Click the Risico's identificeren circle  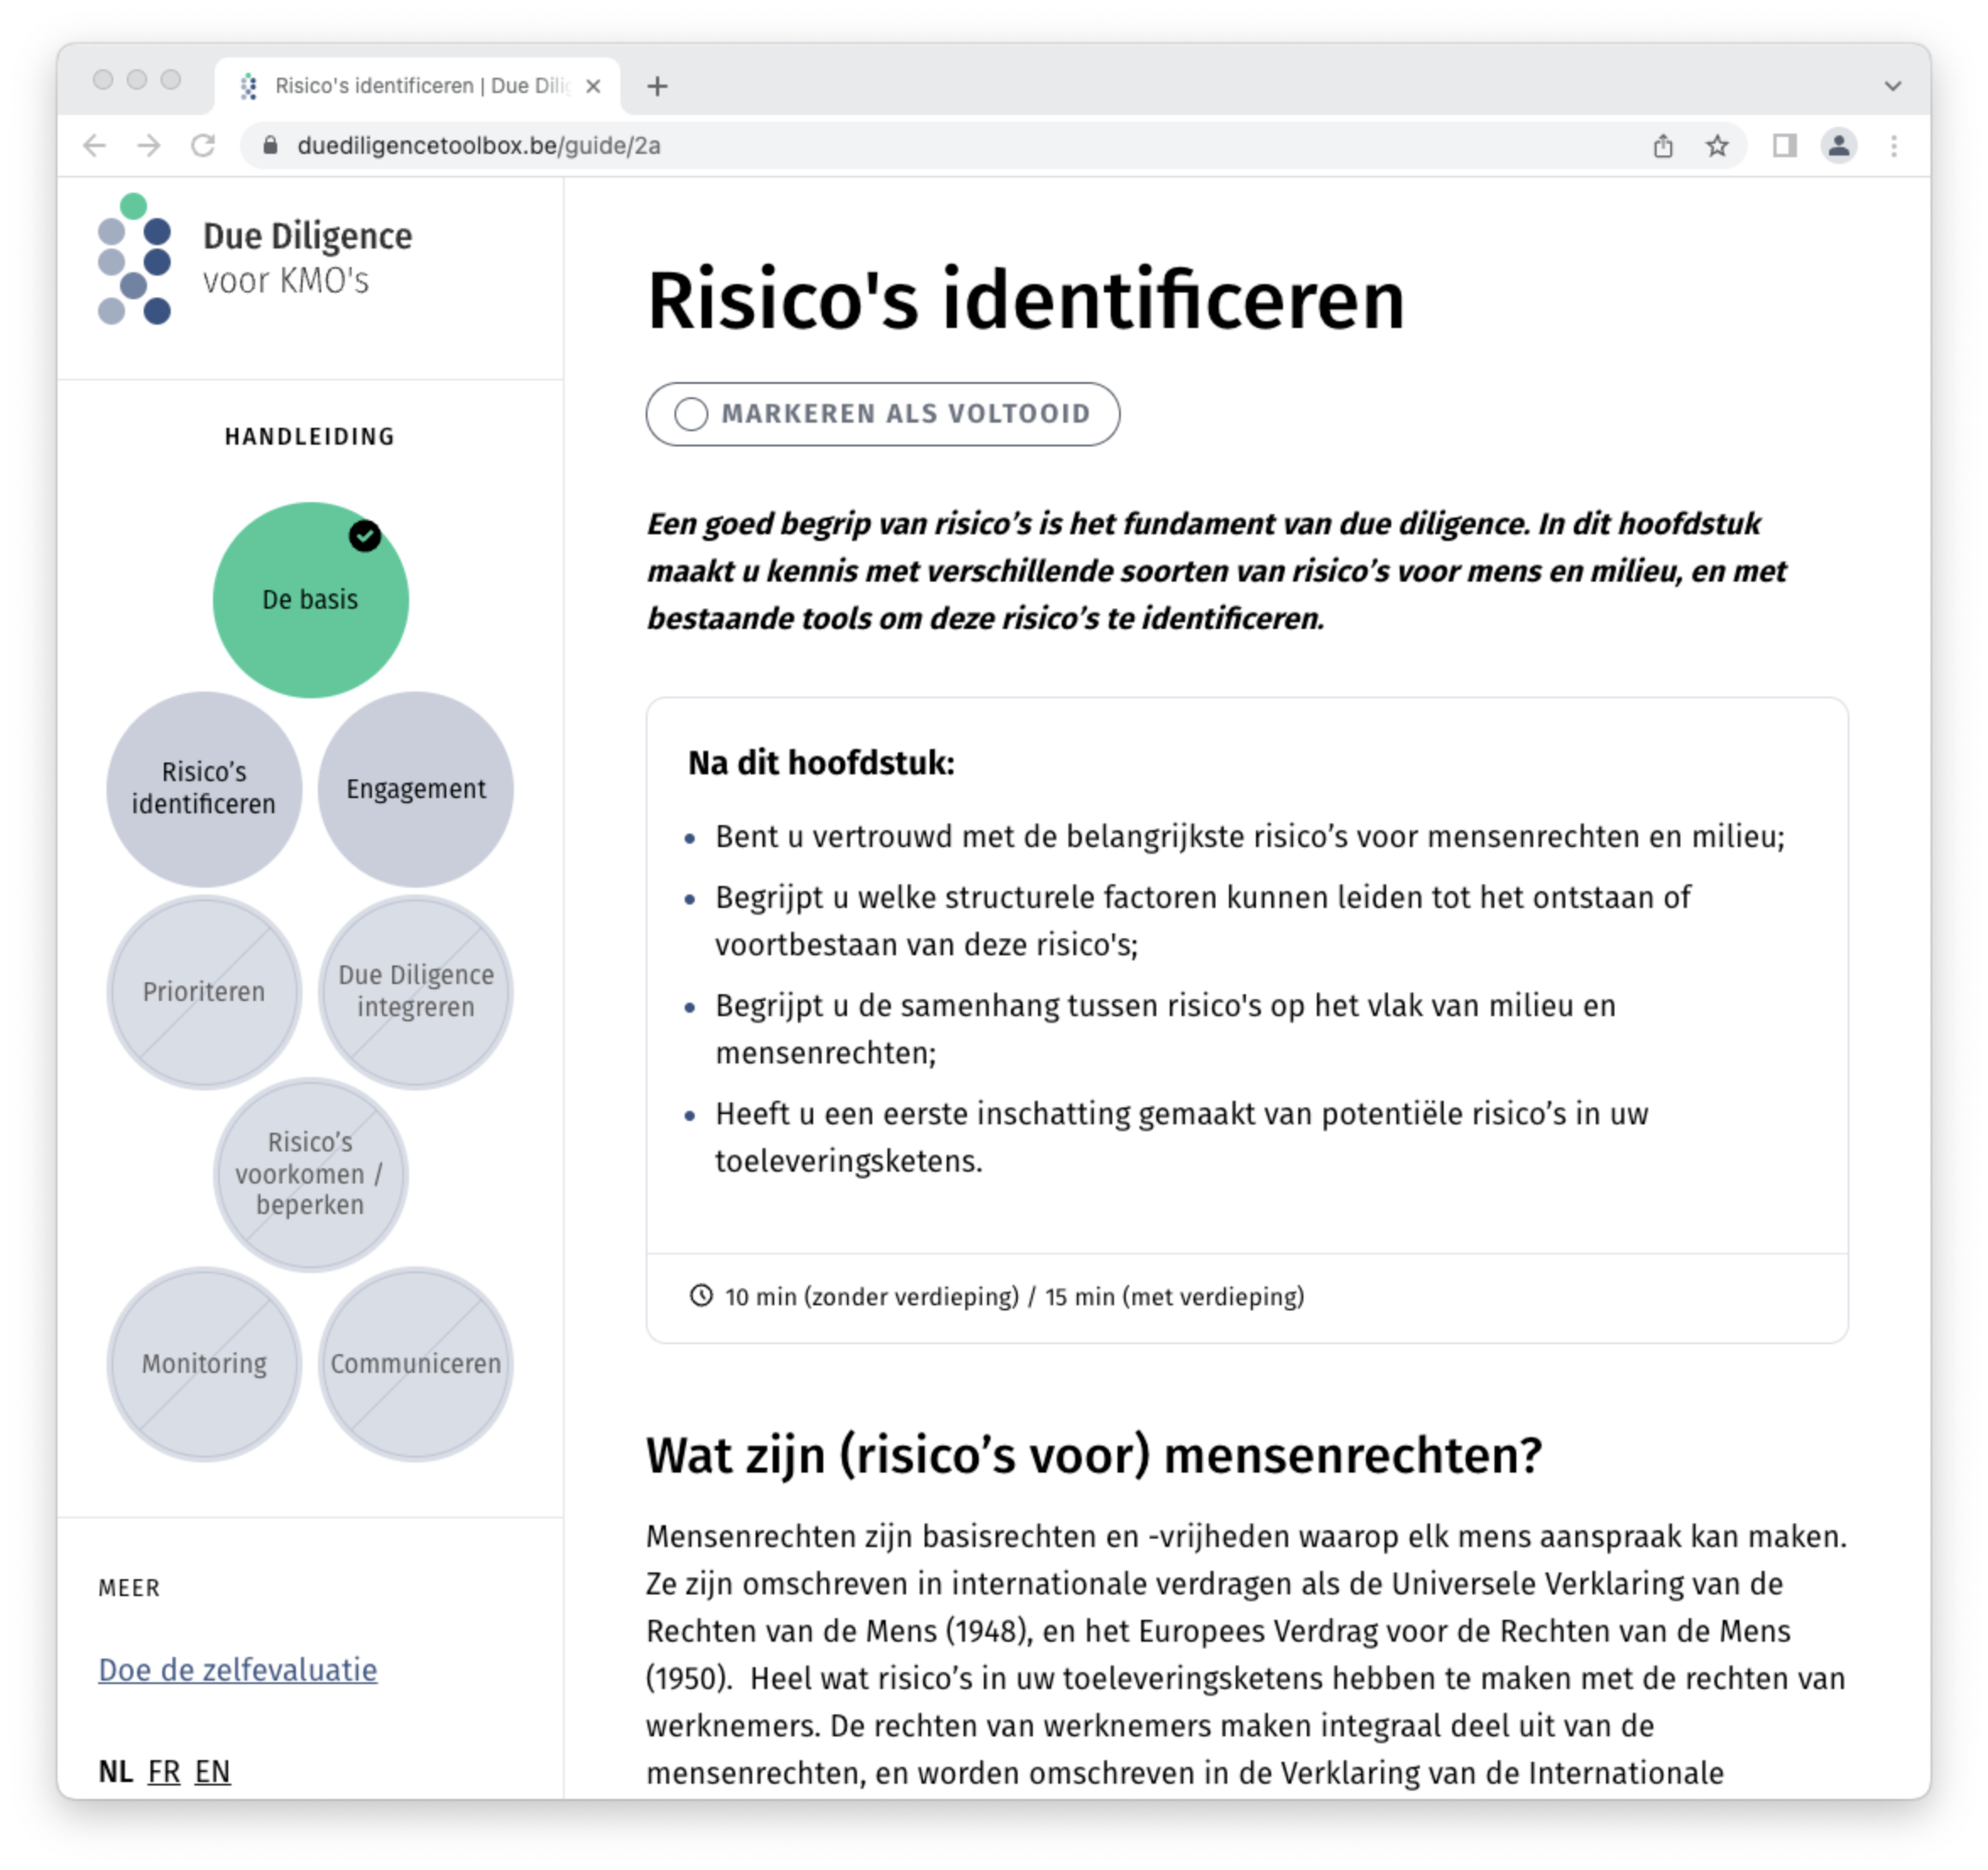click(x=204, y=789)
